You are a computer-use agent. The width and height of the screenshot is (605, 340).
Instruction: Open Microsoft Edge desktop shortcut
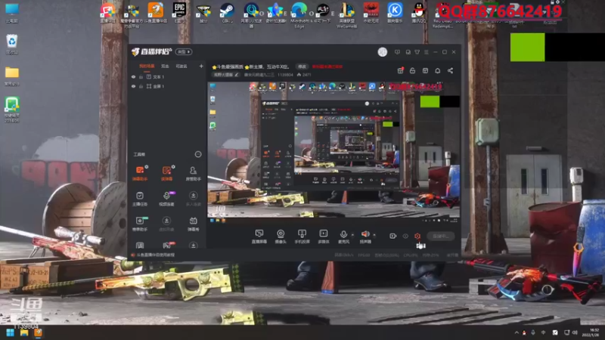pyautogui.click(x=299, y=14)
